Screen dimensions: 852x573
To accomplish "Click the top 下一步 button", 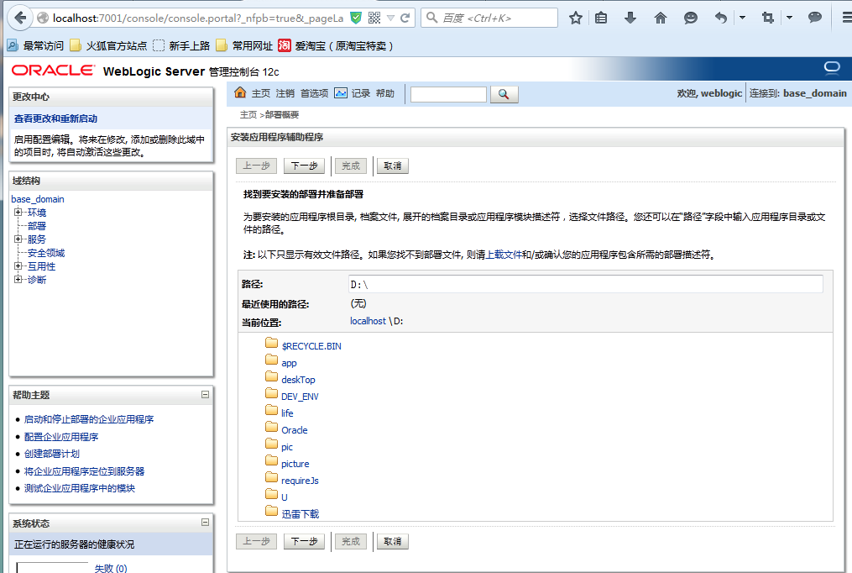I will 304,166.
